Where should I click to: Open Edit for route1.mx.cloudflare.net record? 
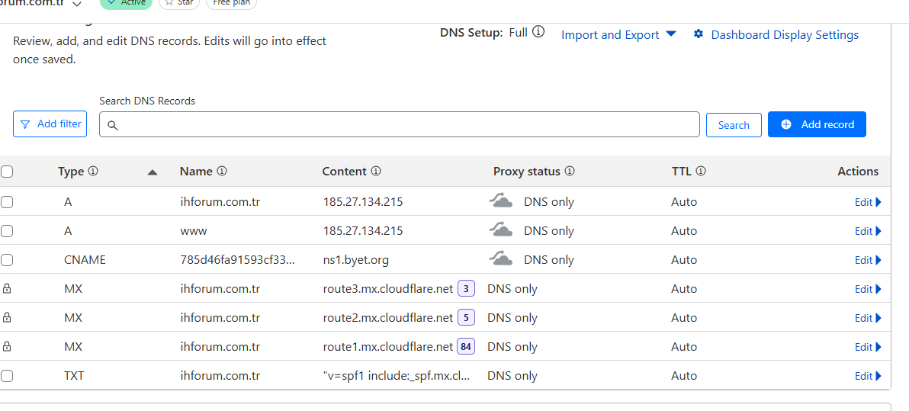pyautogui.click(x=868, y=347)
